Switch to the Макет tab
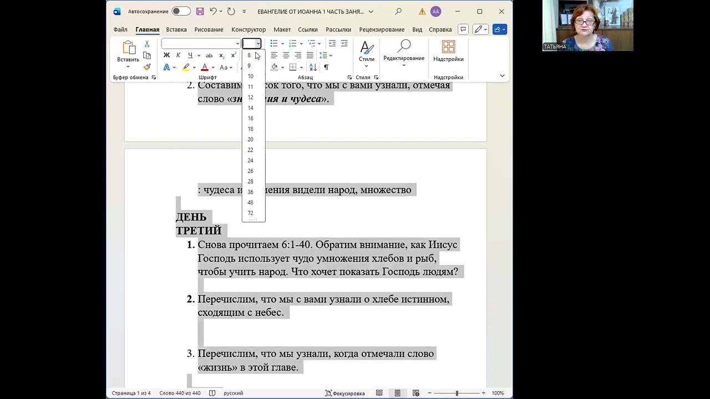Image resolution: width=710 pixels, height=399 pixels. tap(282, 29)
